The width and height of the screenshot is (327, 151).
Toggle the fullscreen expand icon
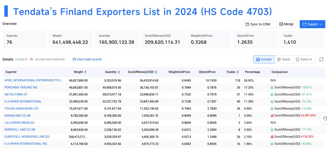click(x=321, y=59)
